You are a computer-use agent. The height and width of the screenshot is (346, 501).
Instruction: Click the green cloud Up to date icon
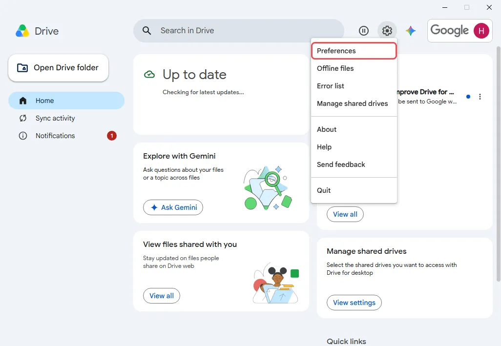pos(149,75)
